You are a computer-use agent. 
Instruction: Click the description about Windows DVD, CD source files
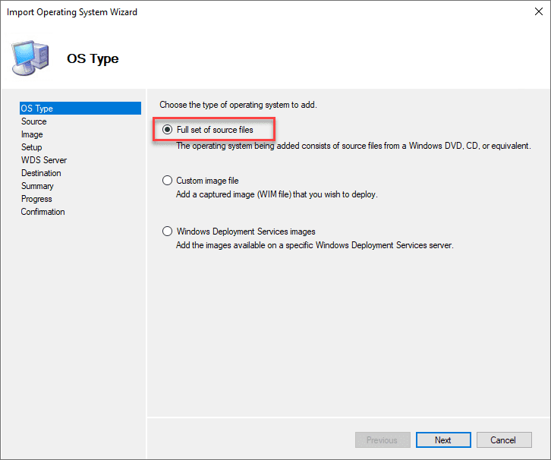point(354,146)
